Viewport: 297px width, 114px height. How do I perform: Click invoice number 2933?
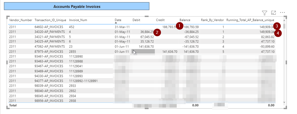click(x=73, y=86)
